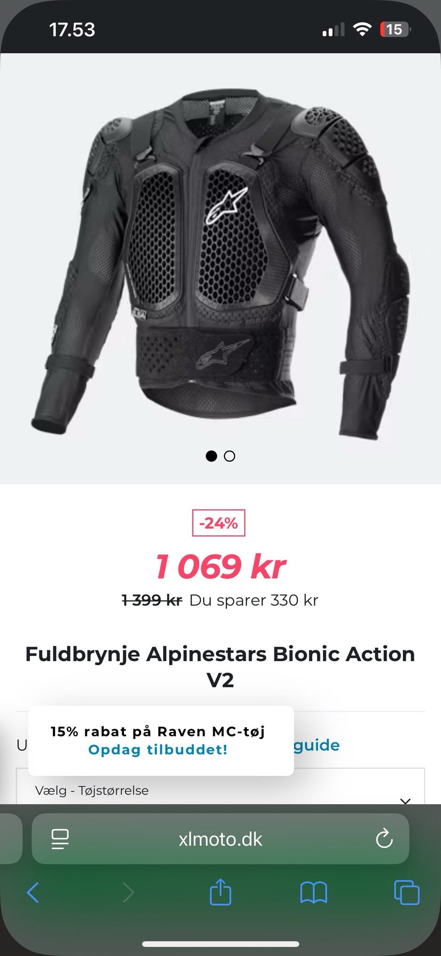Viewport: 441px width, 956px height.
Task: Tap the 15% rabat på Raven MC-tøj banner
Action: point(161,741)
